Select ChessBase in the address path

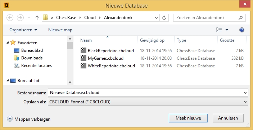[x=66, y=18]
